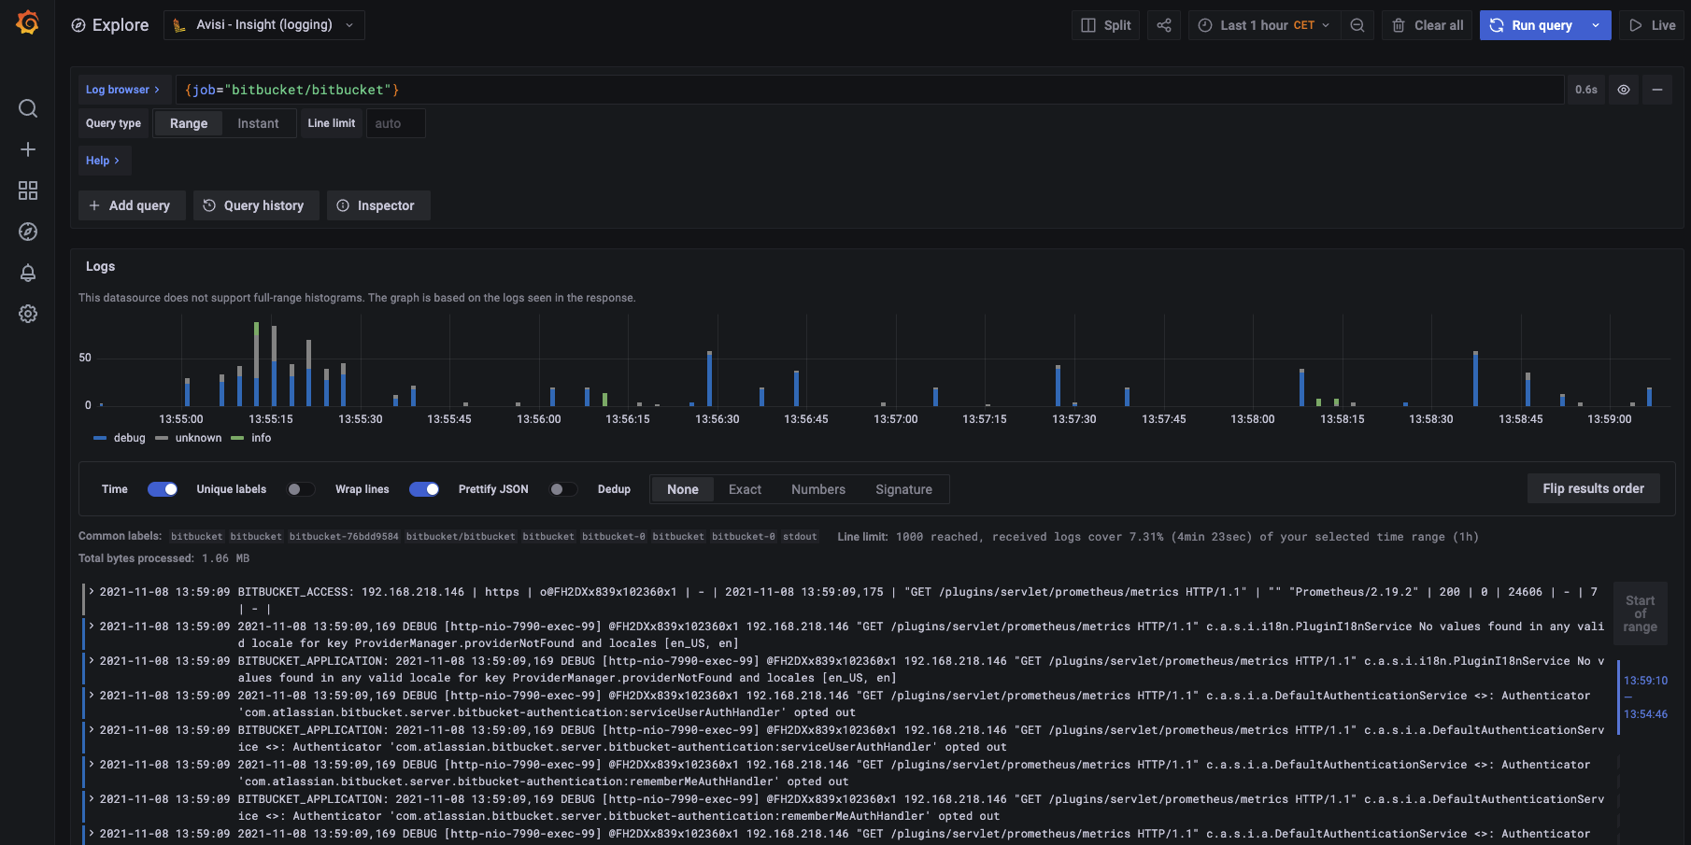The image size is (1691, 845).
Task: Open the Alerting bell icon
Action: click(x=28, y=273)
